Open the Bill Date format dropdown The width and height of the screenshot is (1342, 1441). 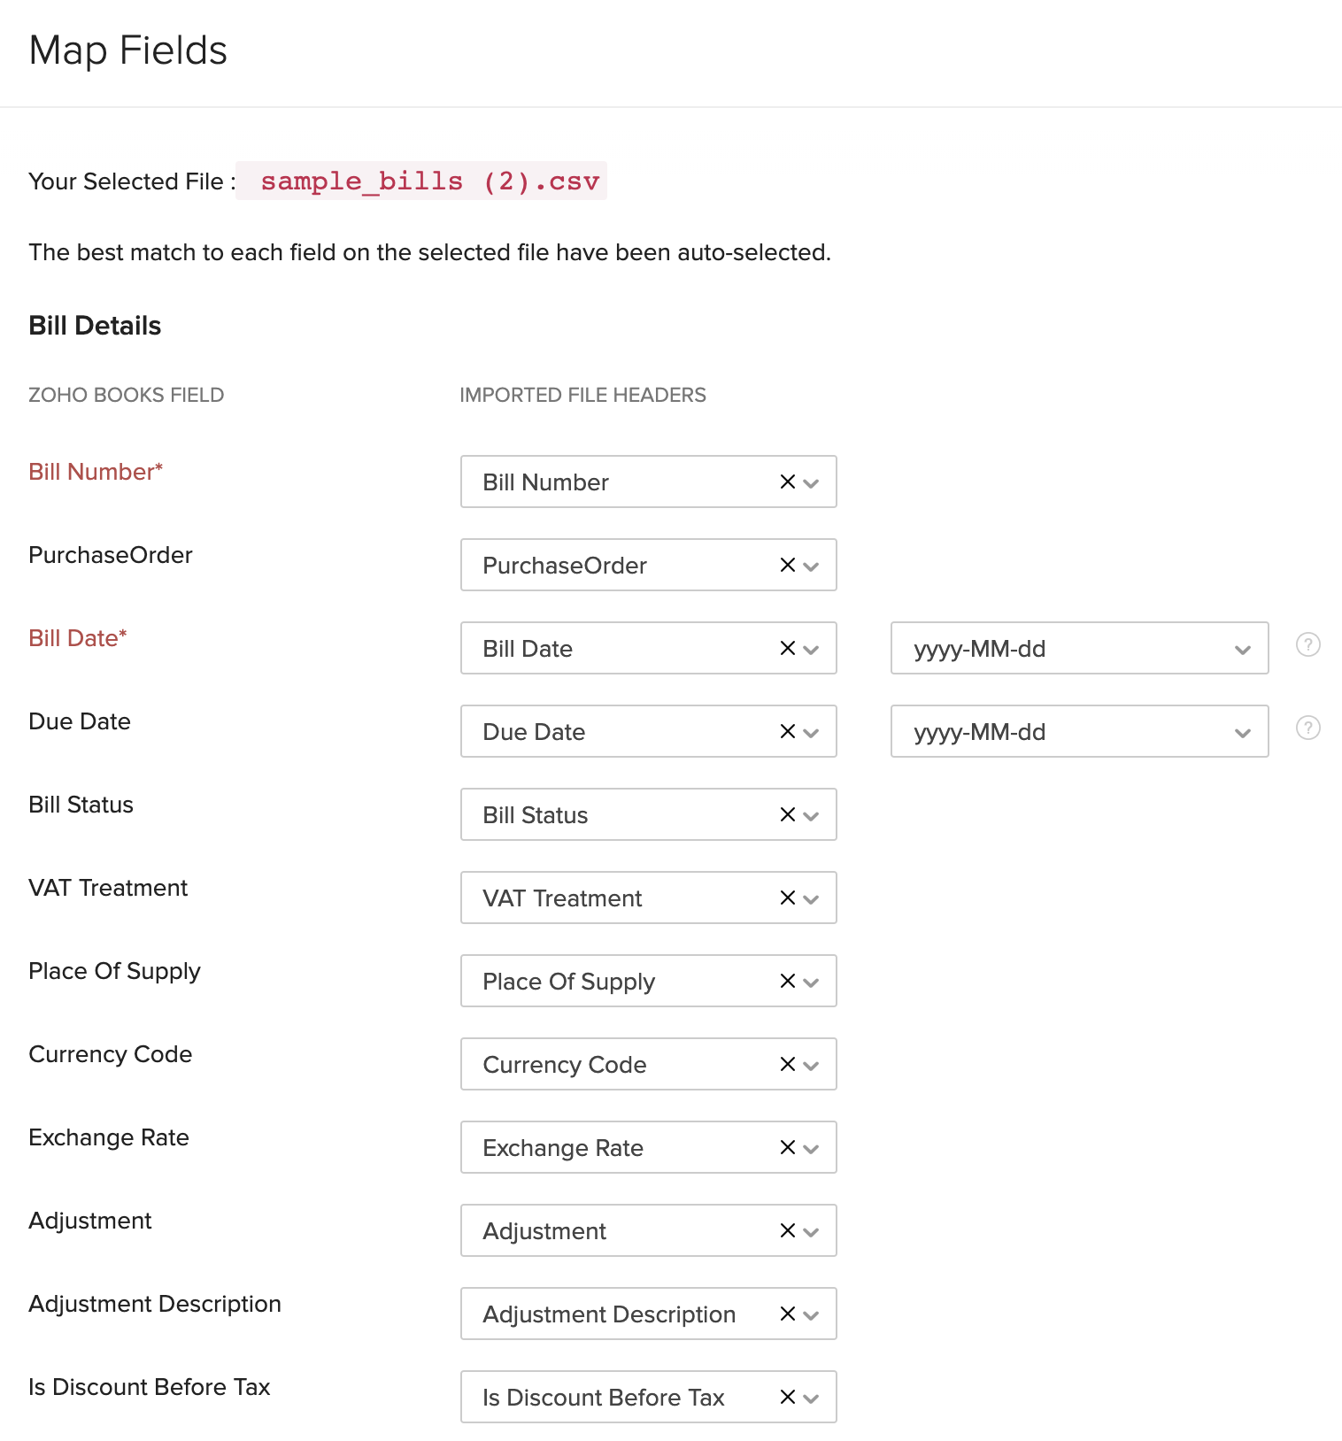pyautogui.click(x=1078, y=648)
